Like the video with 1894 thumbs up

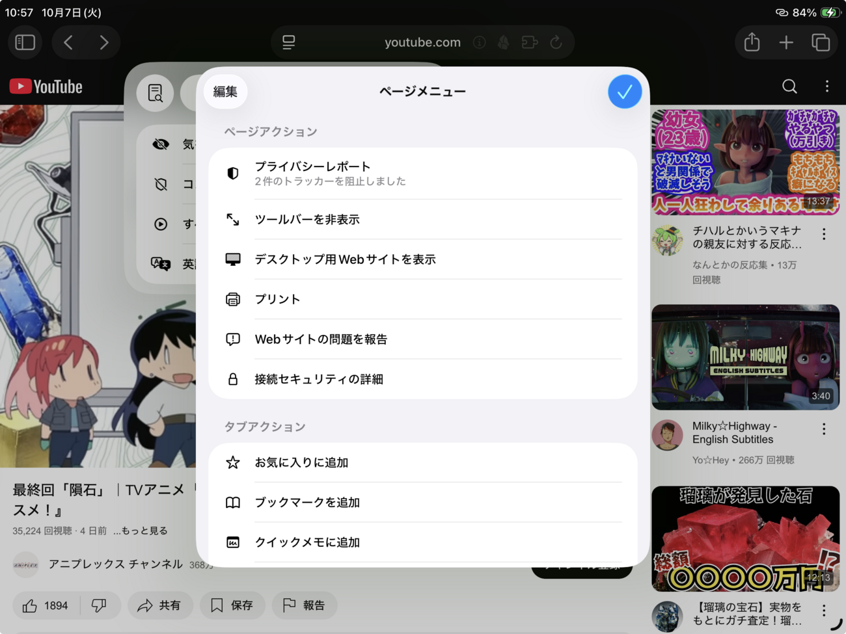point(46,605)
